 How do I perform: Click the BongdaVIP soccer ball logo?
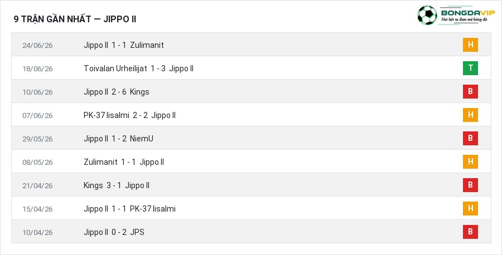(427, 15)
